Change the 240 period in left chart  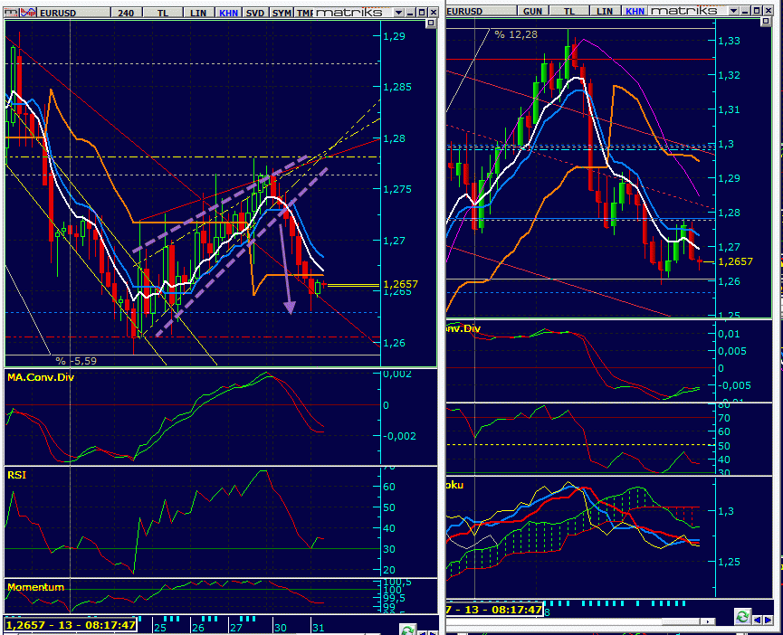click(129, 12)
